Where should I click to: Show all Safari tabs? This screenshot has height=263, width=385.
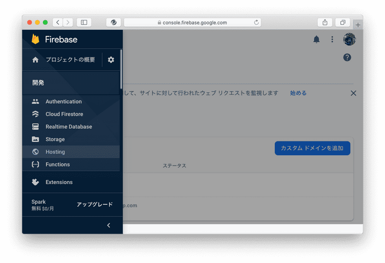(343, 23)
